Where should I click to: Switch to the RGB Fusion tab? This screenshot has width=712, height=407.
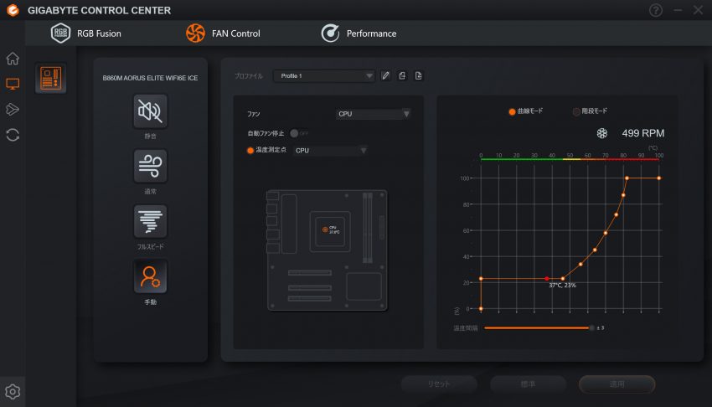(x=85, y=33)
